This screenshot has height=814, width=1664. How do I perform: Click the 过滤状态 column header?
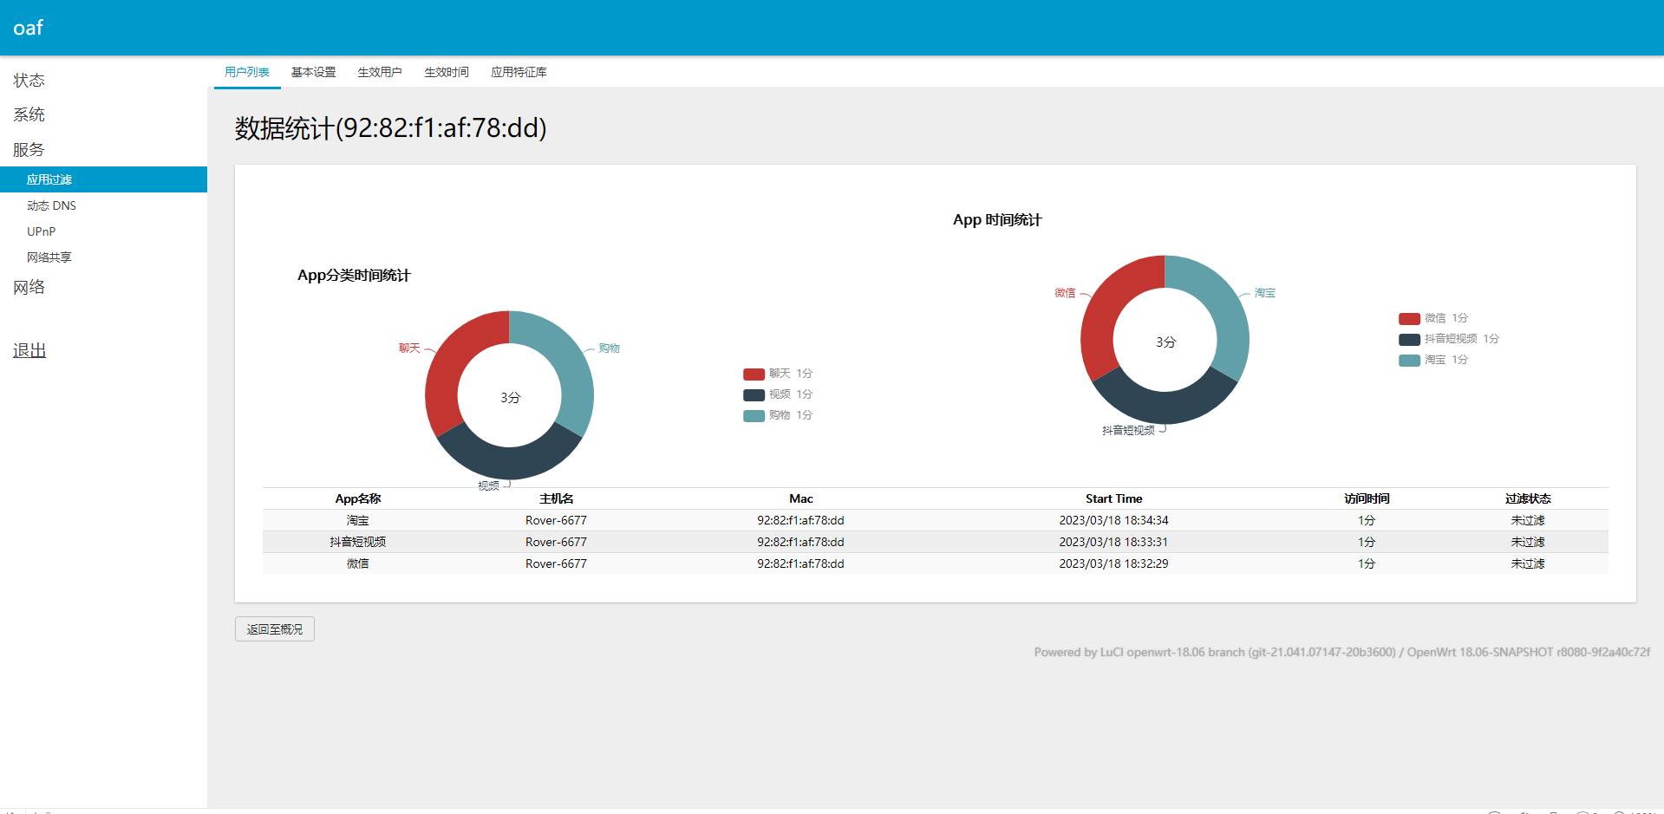1528,498
